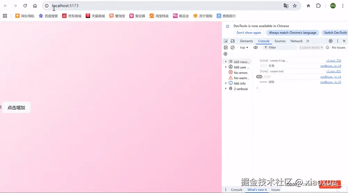Expand the 2 verbose group

point(226,89)
